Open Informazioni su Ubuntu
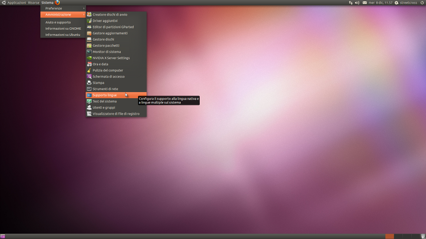Screen dimensions: 426x239 pos(63,35)
